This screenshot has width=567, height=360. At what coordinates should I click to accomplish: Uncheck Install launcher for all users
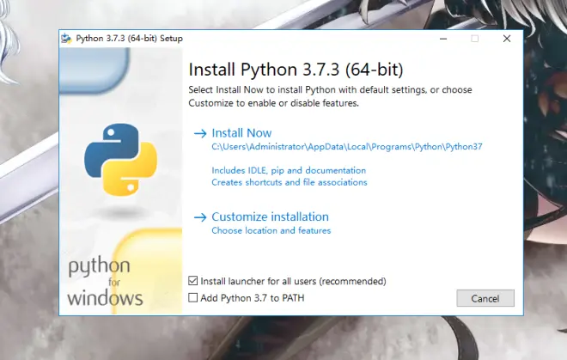coord(193,281)
